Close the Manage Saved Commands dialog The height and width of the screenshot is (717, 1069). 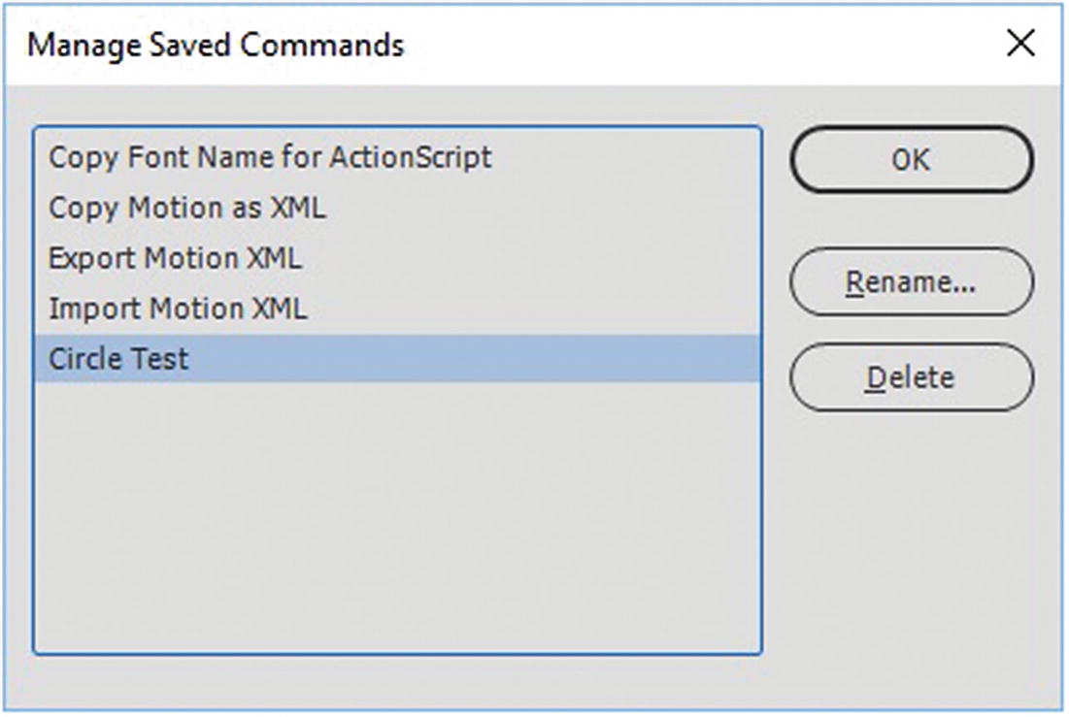tap(1020, 44)
